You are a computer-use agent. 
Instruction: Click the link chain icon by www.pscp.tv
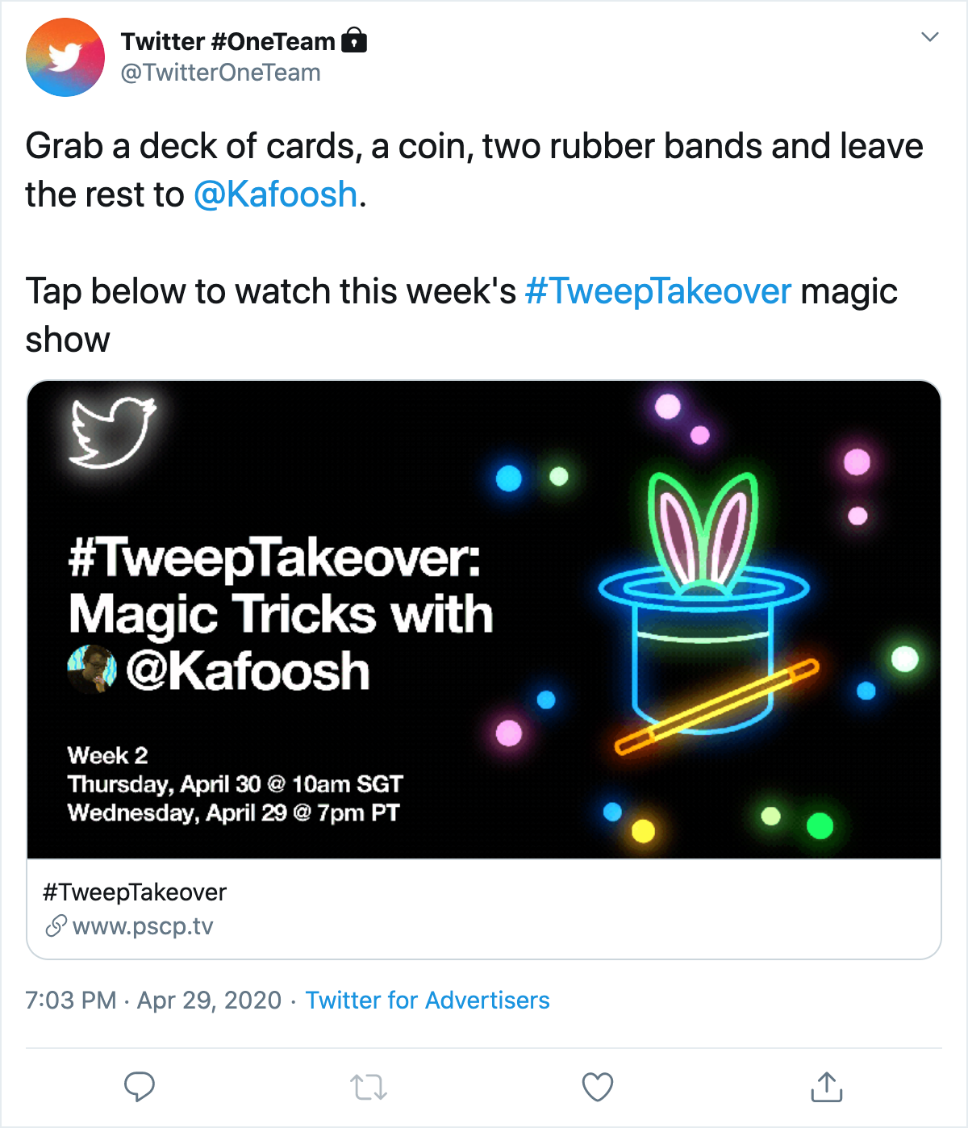click(55, 925)
